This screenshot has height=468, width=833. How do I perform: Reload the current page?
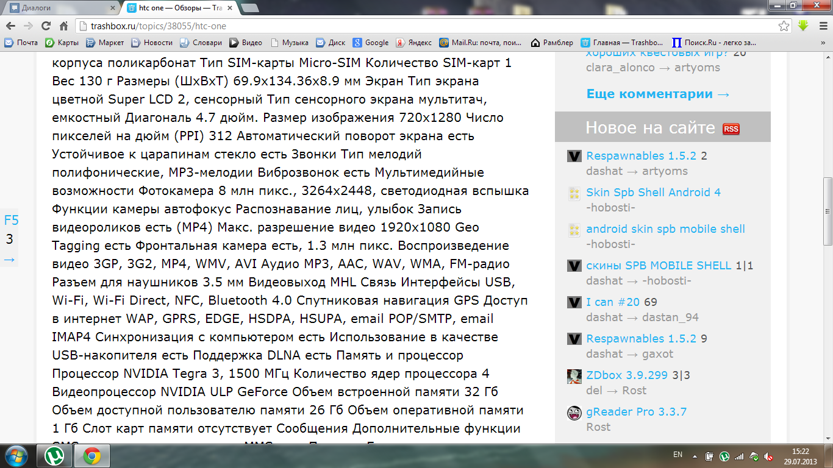click(46, 26)
